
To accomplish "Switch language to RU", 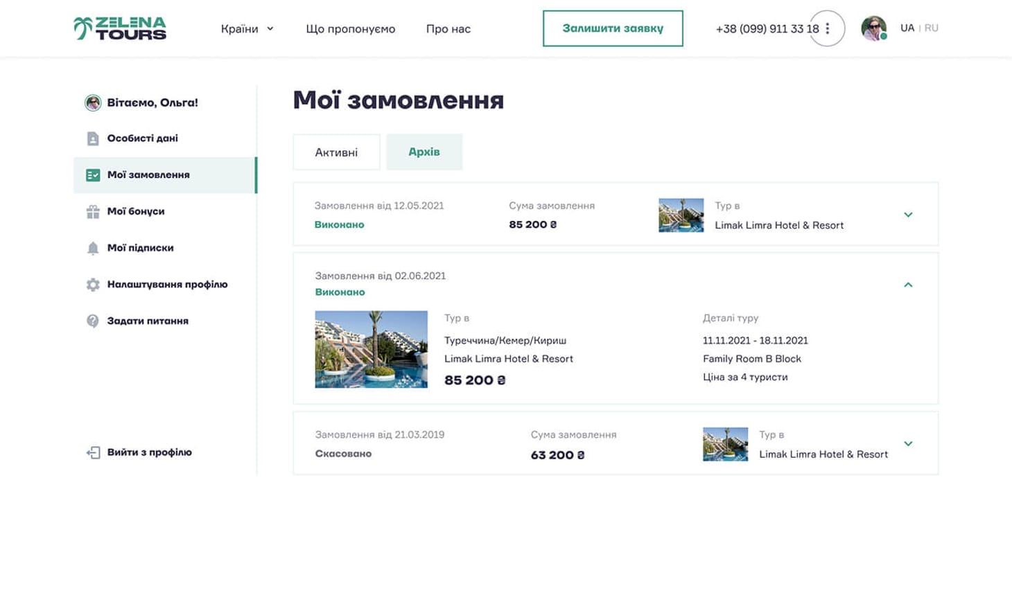I will click(x=932, y=28).
